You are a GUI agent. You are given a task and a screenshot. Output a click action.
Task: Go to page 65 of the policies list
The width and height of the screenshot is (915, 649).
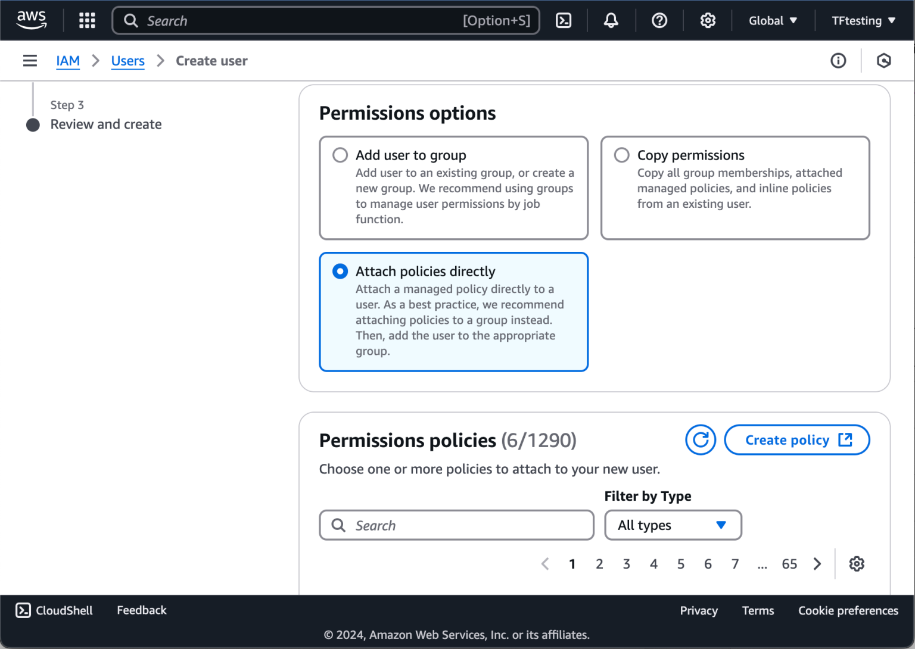[789, 563]
